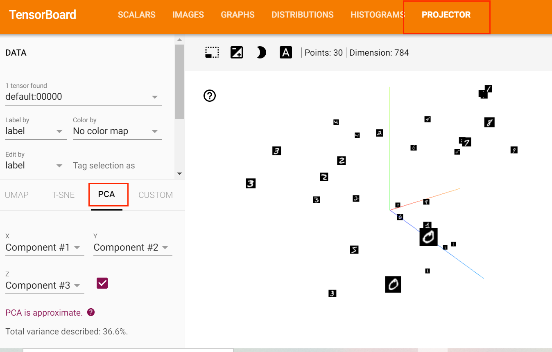Select the large digit 0 thumbnail at bottom
The height and width of the screenshot is (352, 552).
point(393,285)
